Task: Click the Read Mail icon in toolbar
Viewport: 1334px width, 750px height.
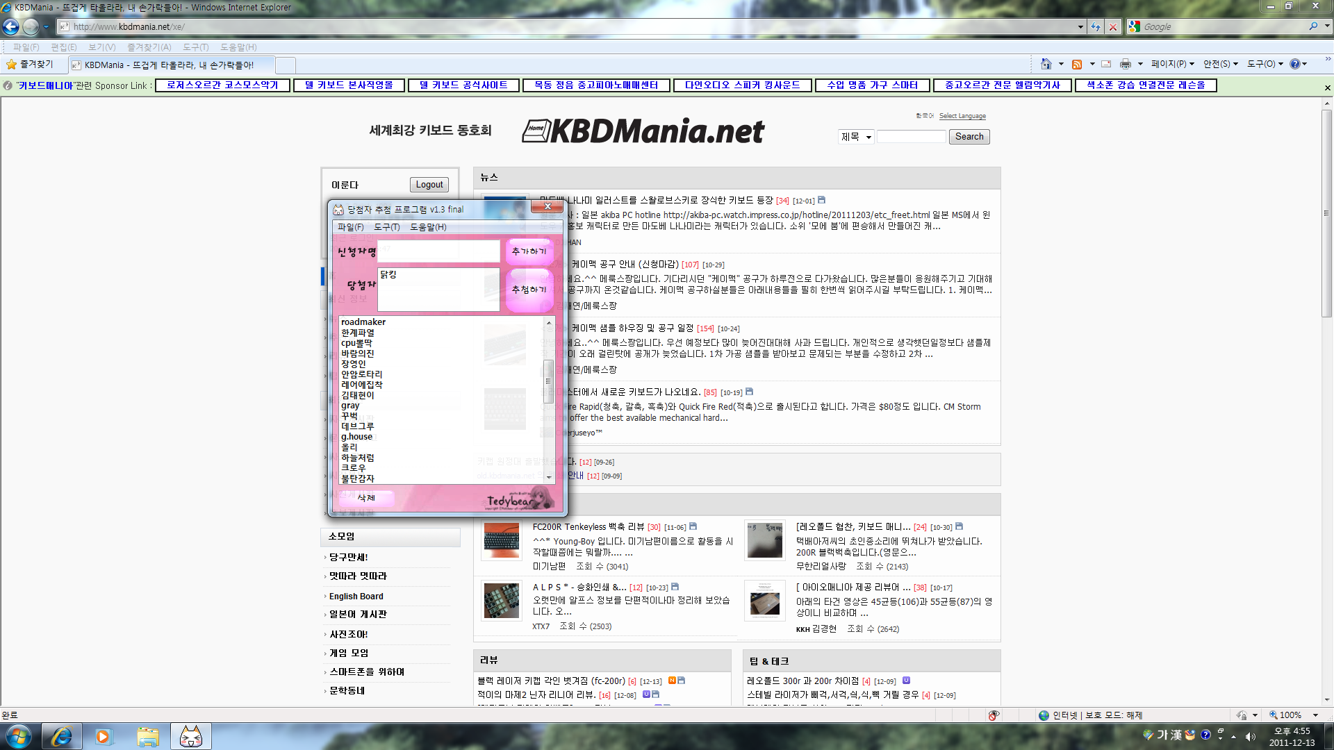Action: pyautogui.click(x=1106, y=64)
